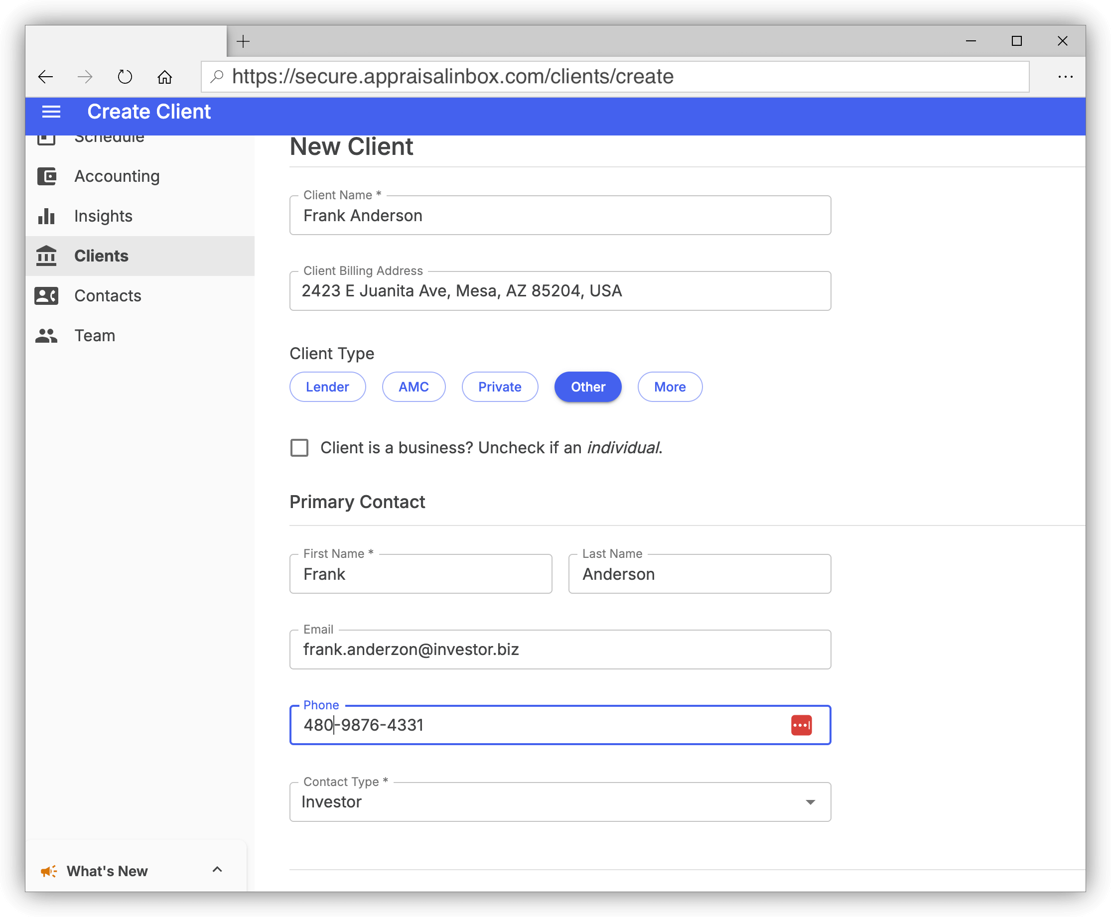The image size is (1111, 917).
Task: Select the Lender client type chip
Action: pos(327,387)
